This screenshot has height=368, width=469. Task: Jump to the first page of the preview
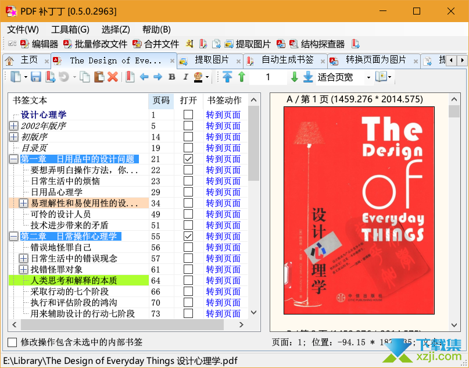(227, 77)
